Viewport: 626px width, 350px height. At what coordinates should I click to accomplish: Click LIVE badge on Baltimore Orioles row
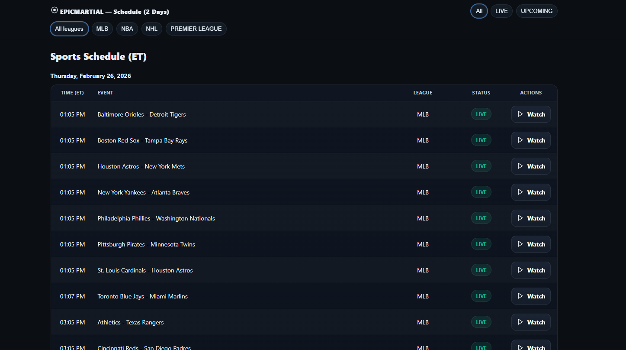tap(481, 114)
